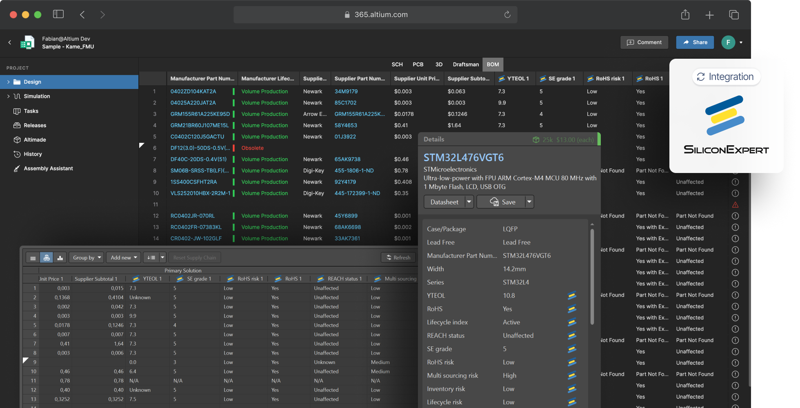
Task: Open the STM32L476VGT6 part title
Action: pyautogui.click(x=463, y=157)
